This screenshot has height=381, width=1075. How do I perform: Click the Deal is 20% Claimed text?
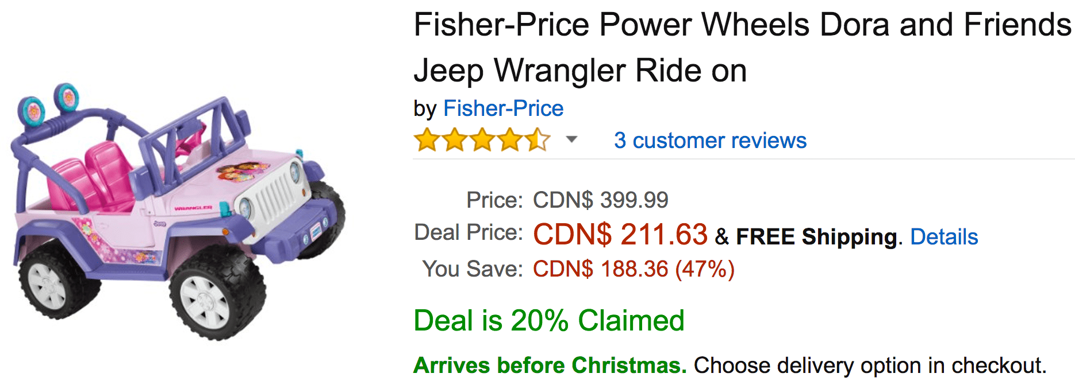point(549,321)
